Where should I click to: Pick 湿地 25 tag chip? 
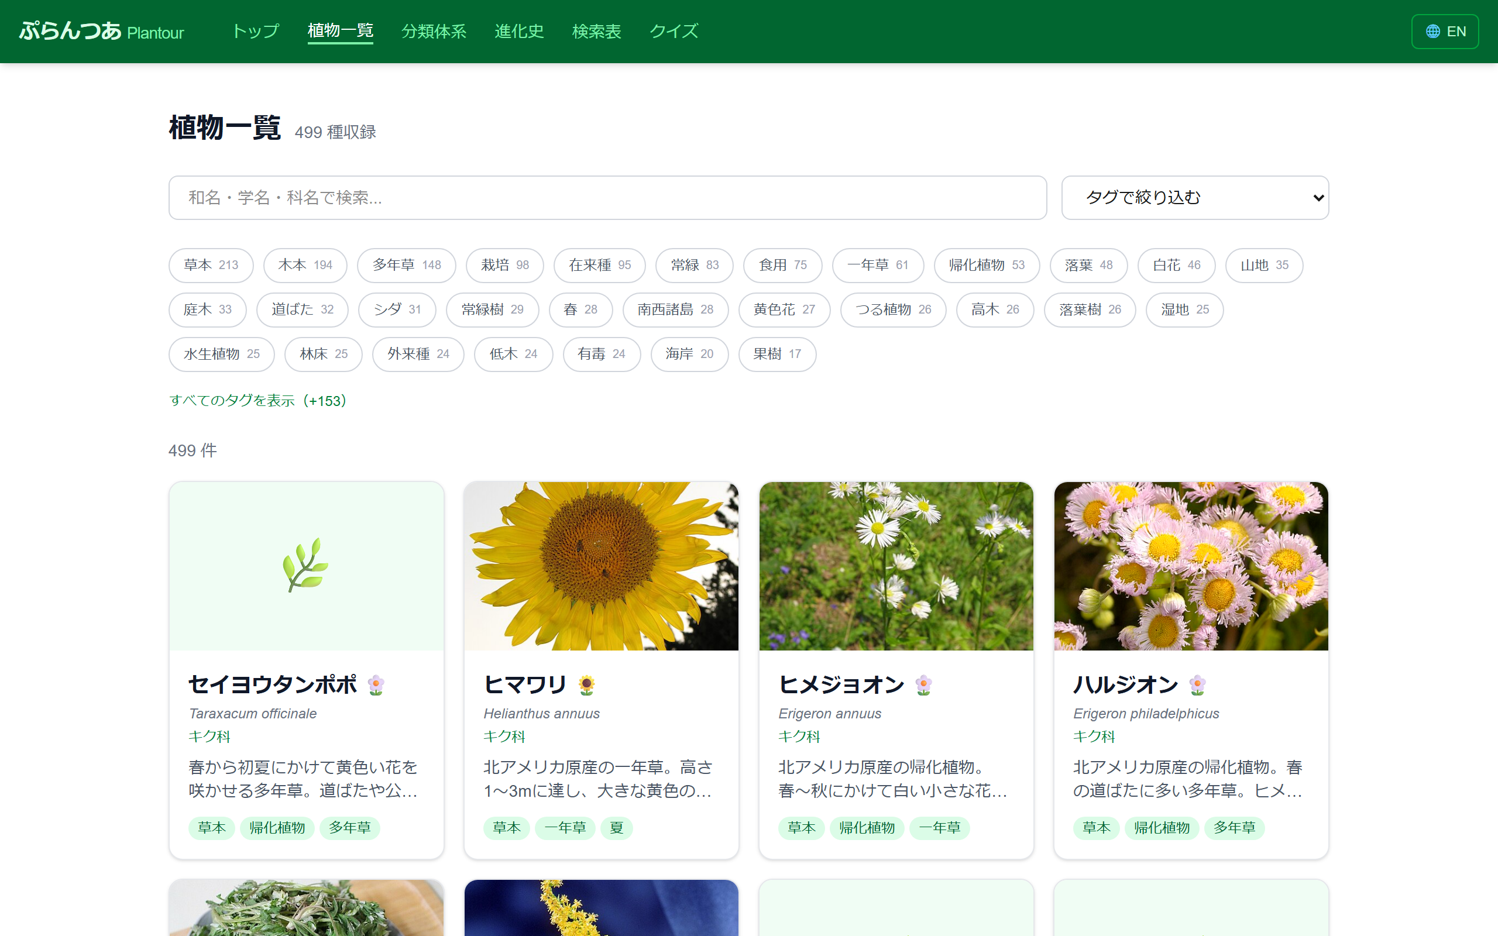click(1185, 309)
